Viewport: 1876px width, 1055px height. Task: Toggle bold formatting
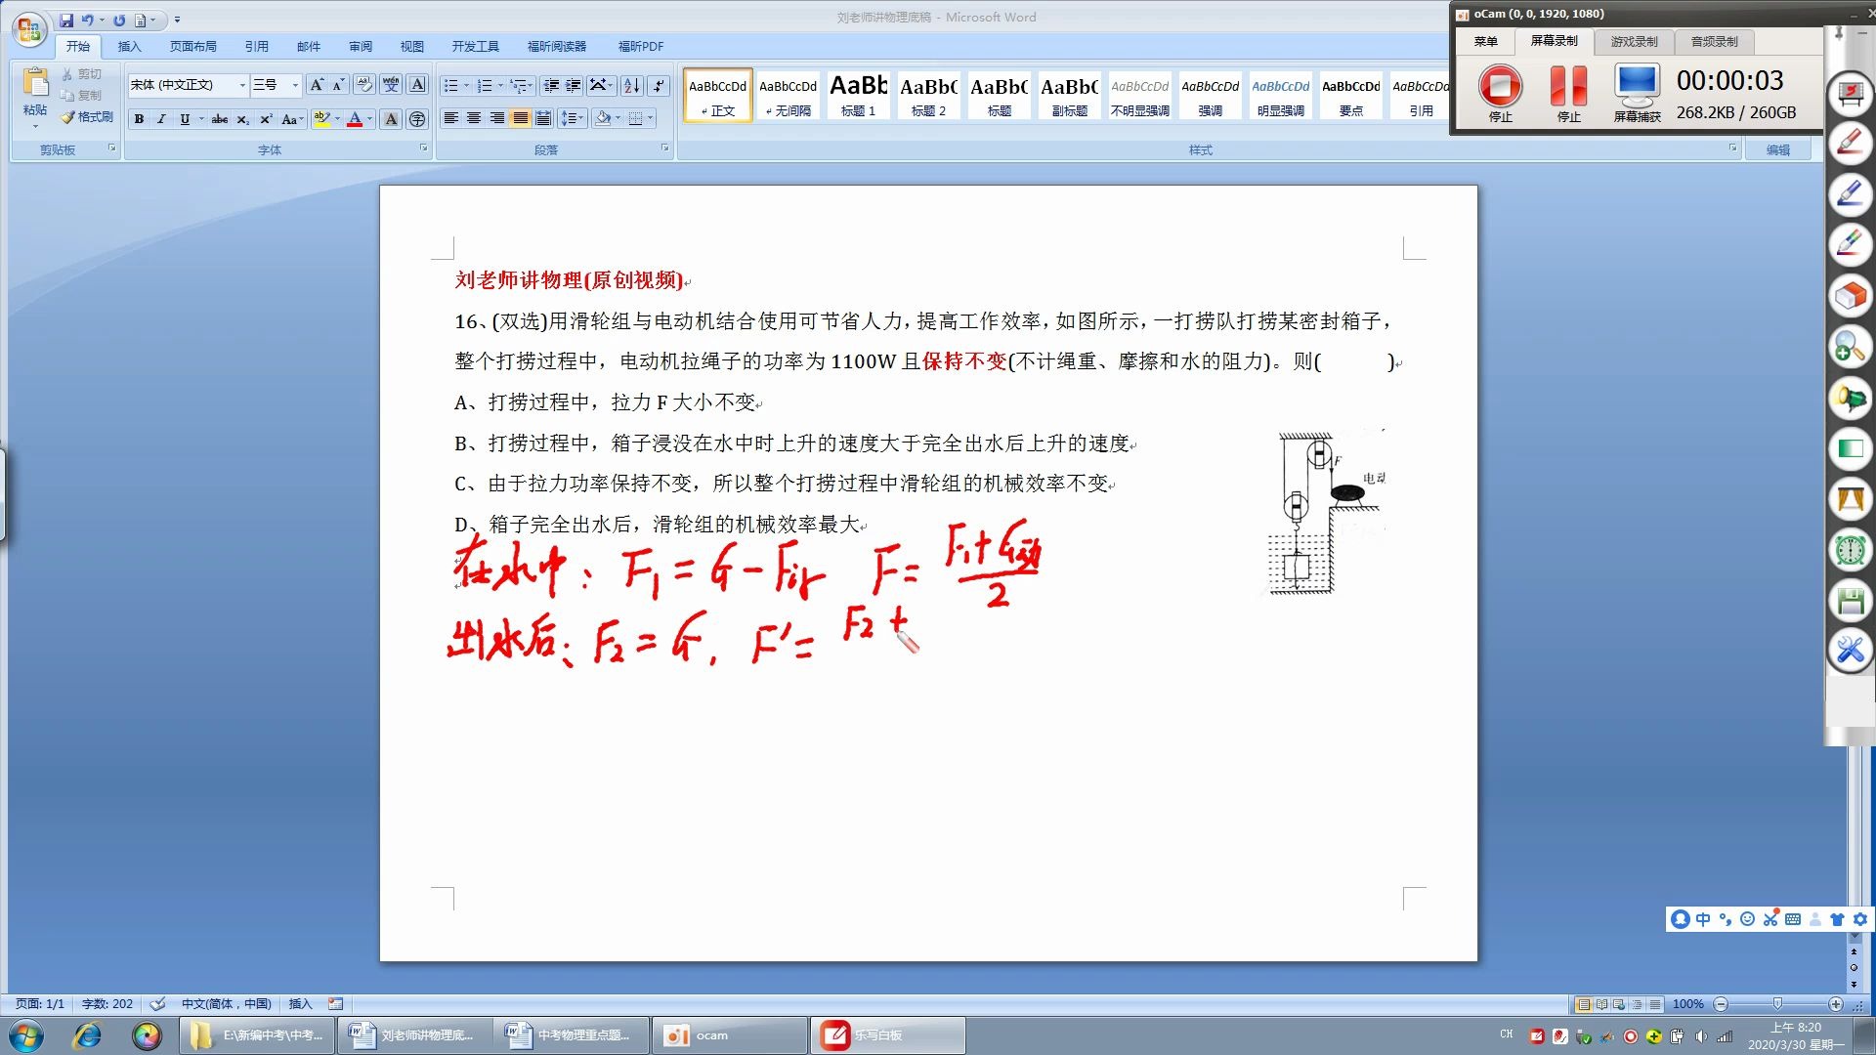(139, 119)
